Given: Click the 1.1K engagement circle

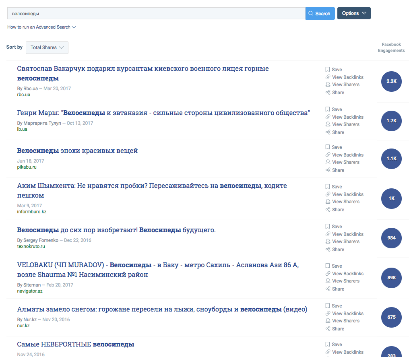Looking at the screenshot, I should (391, 159).
